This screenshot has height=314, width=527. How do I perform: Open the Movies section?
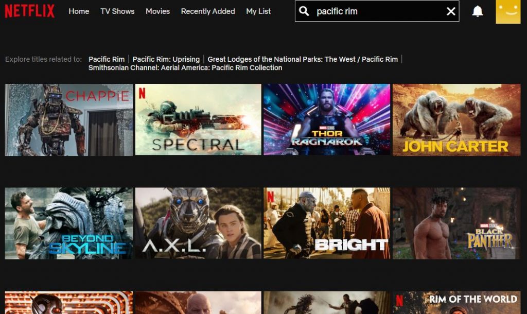tap(157, 11)
